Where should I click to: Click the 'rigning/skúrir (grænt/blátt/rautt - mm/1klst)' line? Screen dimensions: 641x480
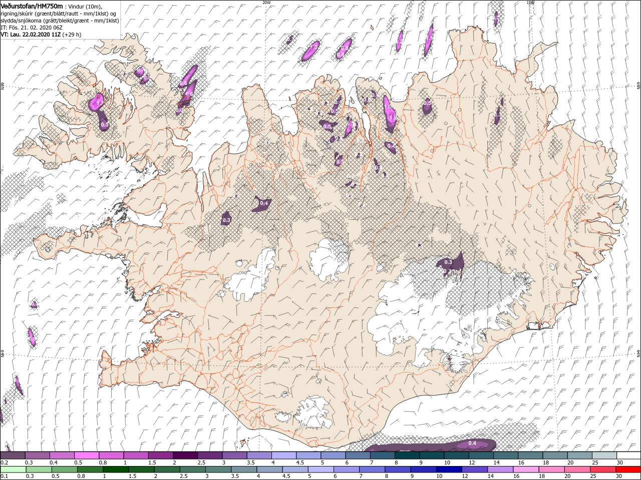point(57,13)
